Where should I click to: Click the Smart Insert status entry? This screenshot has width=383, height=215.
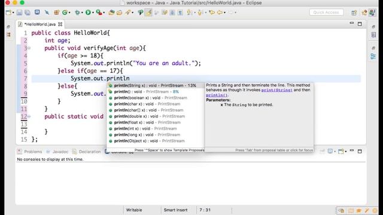pos(175,210)
